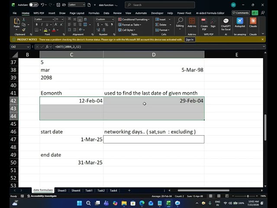Apply the yellow Fill Color swatch
This screenshot has height=208, width=277.
pyautogui.click(x=45, y=30)
